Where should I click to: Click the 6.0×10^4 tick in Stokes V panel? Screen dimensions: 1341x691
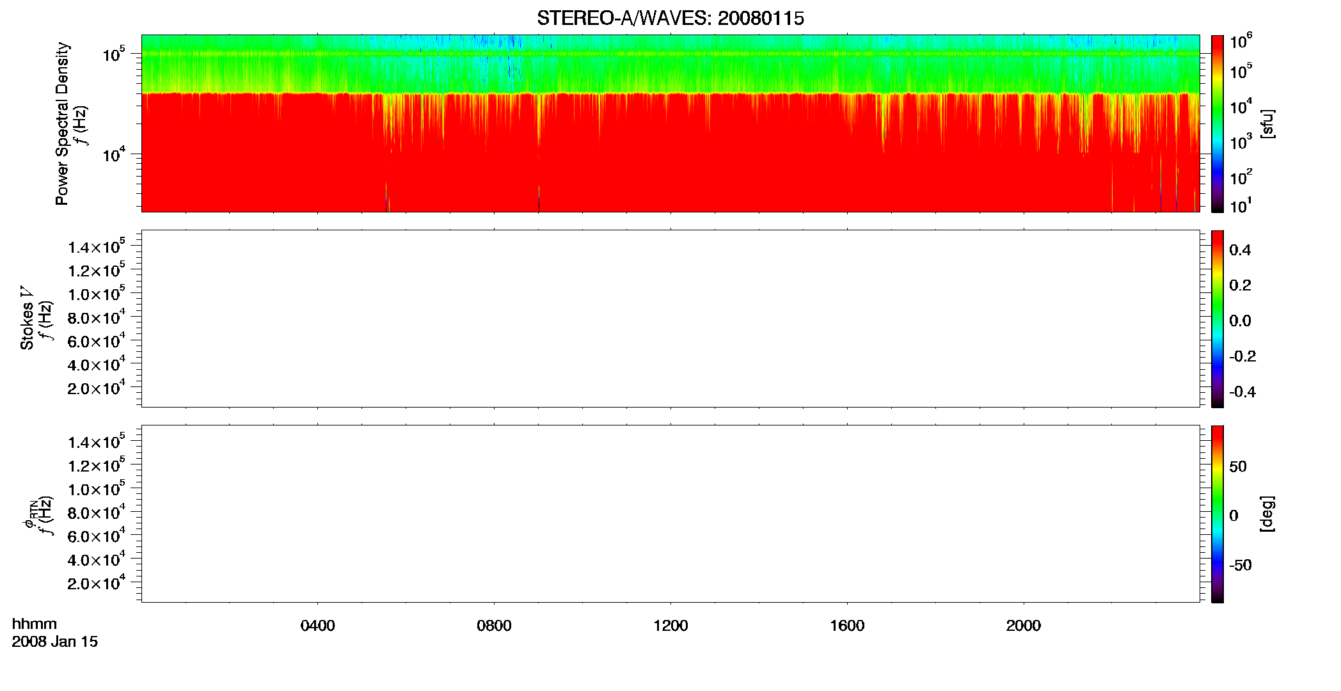click(97, 340)
